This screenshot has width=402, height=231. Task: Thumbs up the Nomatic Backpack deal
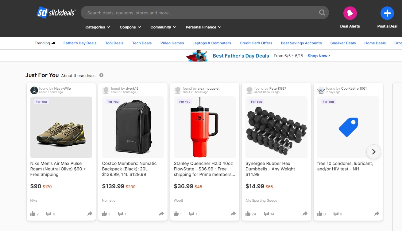click(105, 214)
